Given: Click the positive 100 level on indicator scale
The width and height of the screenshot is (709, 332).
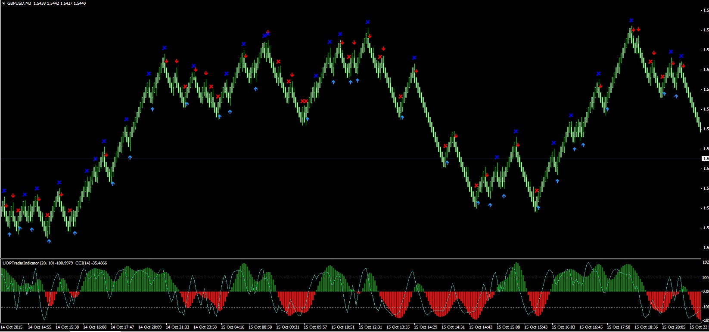Looking at the screenshot, I should click(706, 278).
